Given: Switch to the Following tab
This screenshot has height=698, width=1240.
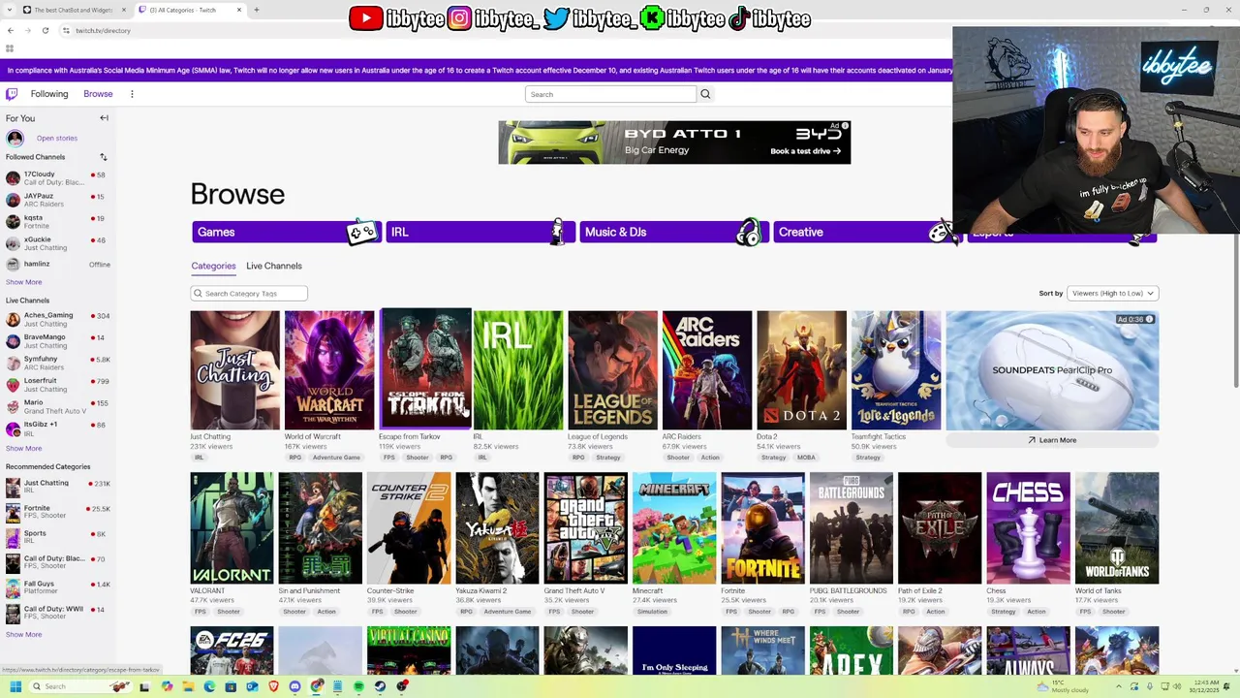Looking at the screenshot, I should click(x=49, y=94).
